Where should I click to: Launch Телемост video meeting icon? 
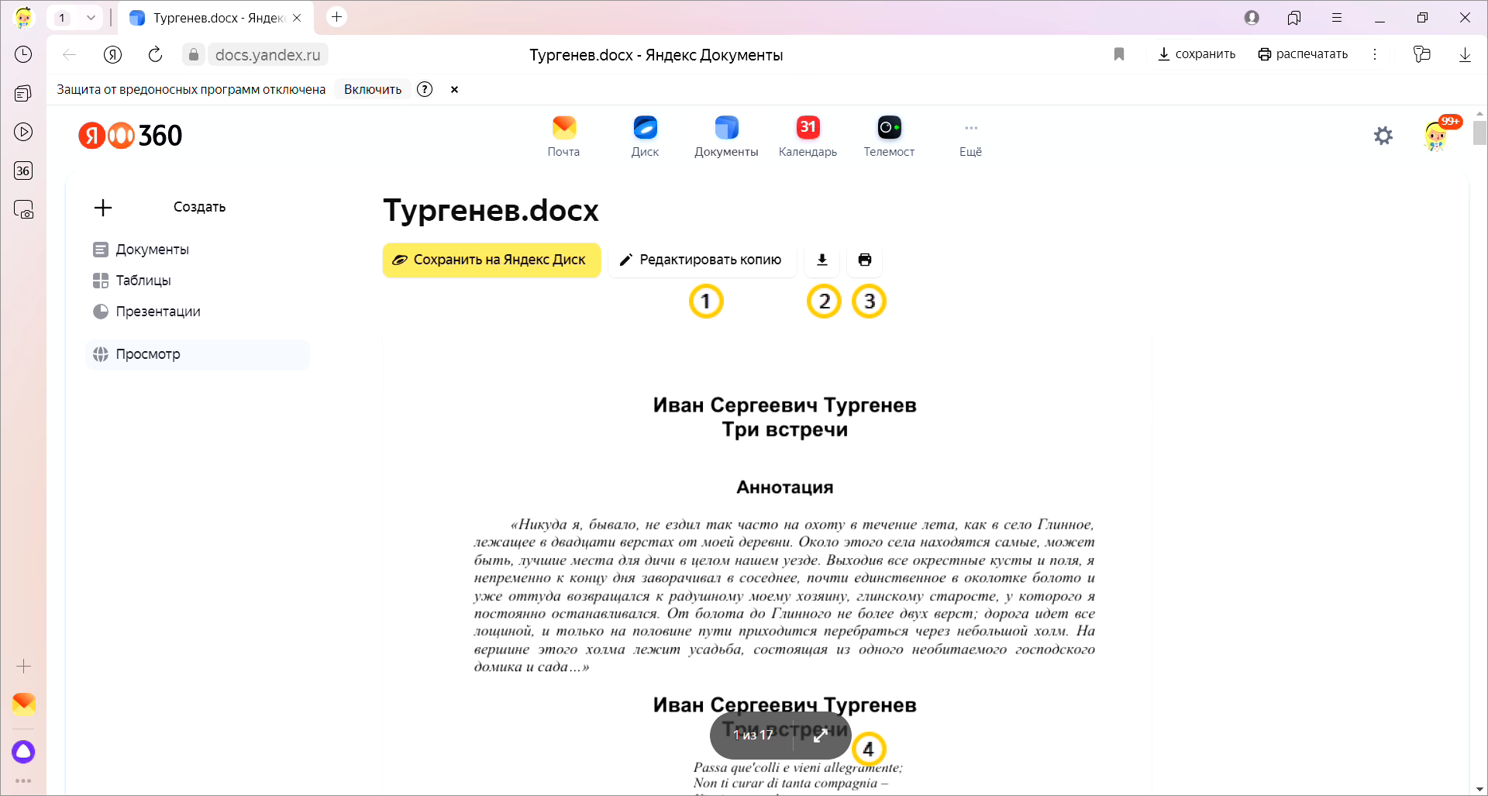pos(889,136)
